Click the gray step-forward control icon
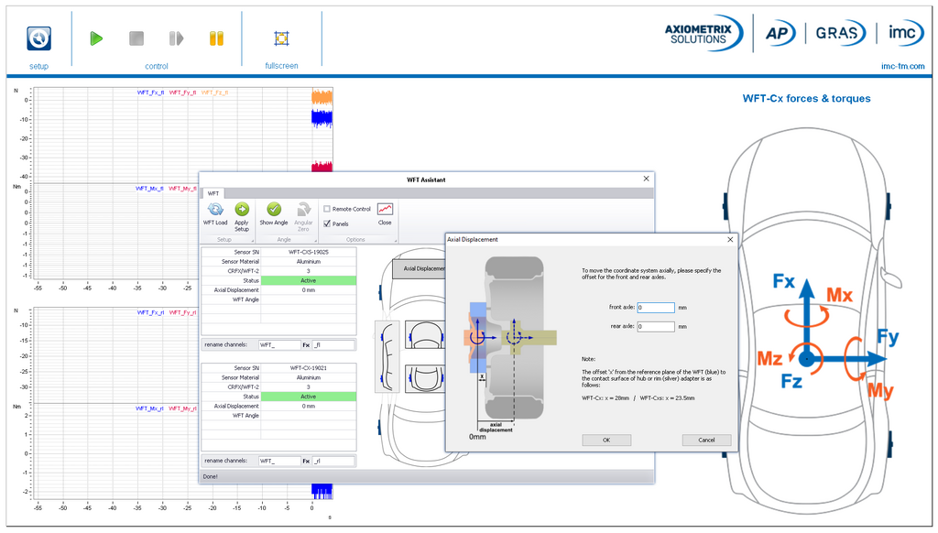Viewport: 938px width, 533px height. (176, 38)
